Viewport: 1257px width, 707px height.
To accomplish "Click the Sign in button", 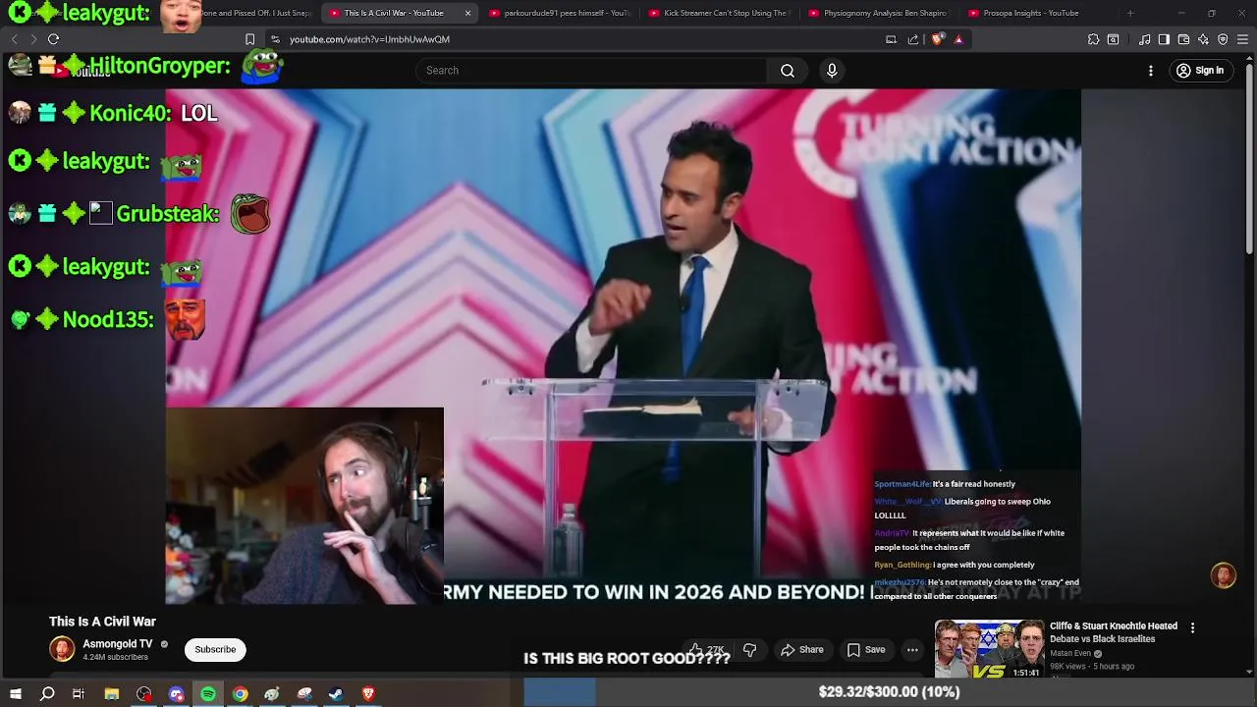I will 1200,71.
